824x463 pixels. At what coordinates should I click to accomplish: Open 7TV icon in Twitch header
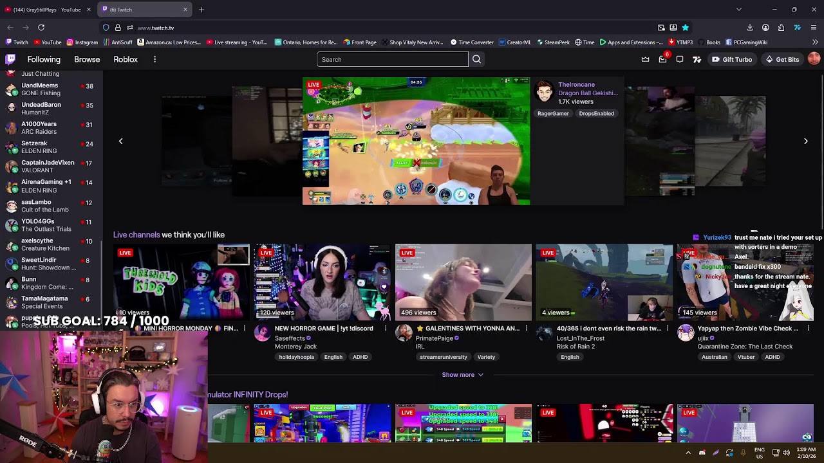click(697, 59)
